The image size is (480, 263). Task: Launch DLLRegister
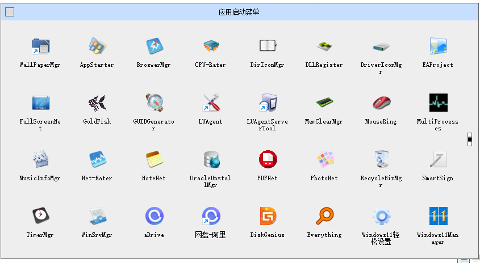(x=324, y=46)
